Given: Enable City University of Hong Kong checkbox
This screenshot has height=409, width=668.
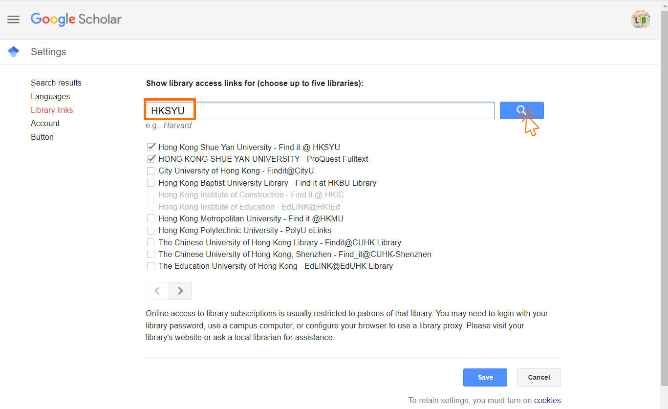Looking at the screenshot, I should 151,171.
